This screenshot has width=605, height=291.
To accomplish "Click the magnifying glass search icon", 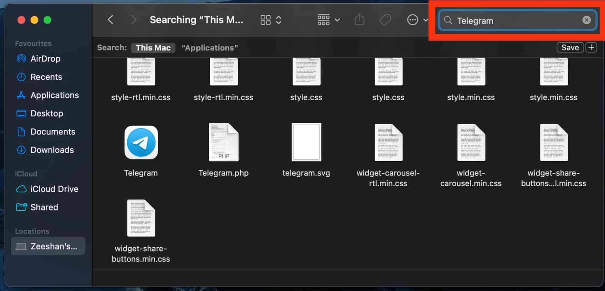I will click(448, 20).
